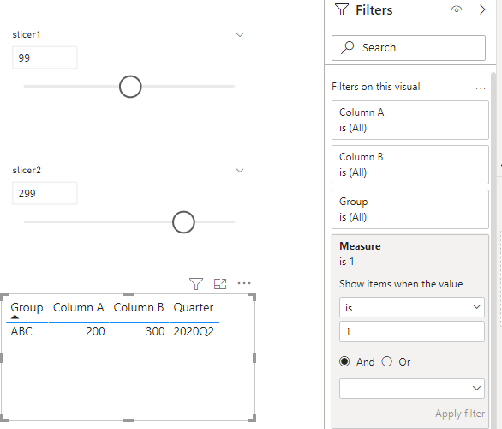
Task: Open more options ellipsis above the table
Action: [244, 283]
